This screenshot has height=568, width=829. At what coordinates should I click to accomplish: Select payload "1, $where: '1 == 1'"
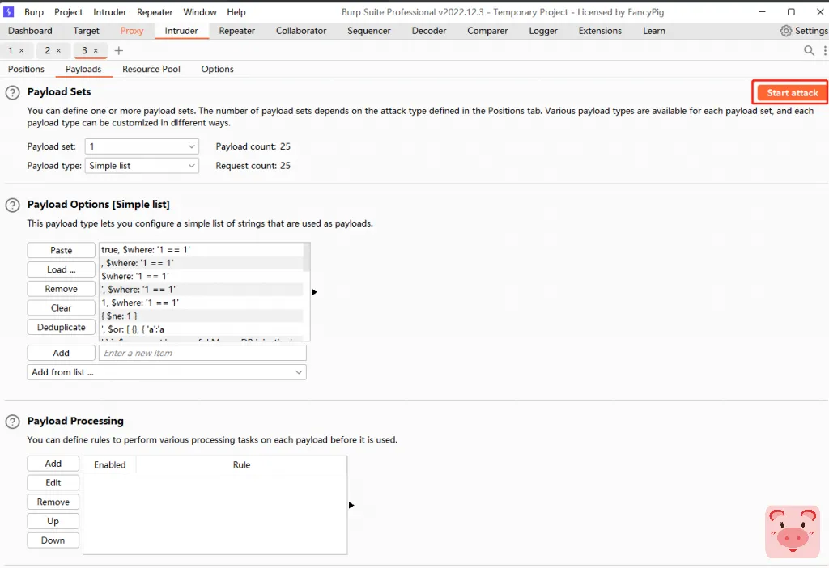coord(202,303)
